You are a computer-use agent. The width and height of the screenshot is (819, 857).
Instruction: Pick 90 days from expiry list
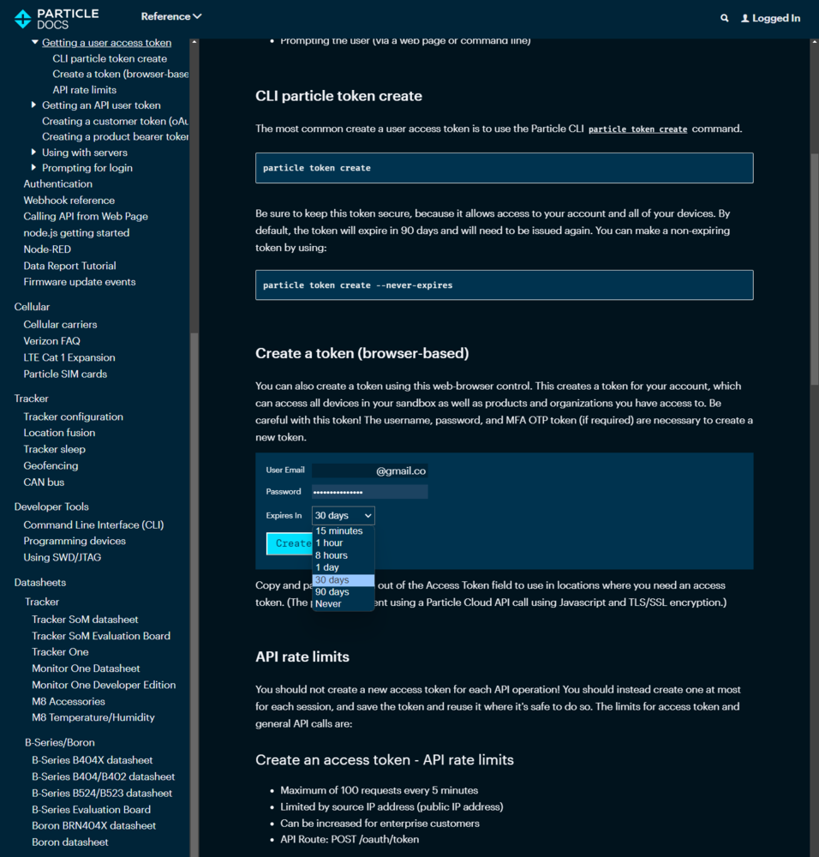tap(344, 592)
